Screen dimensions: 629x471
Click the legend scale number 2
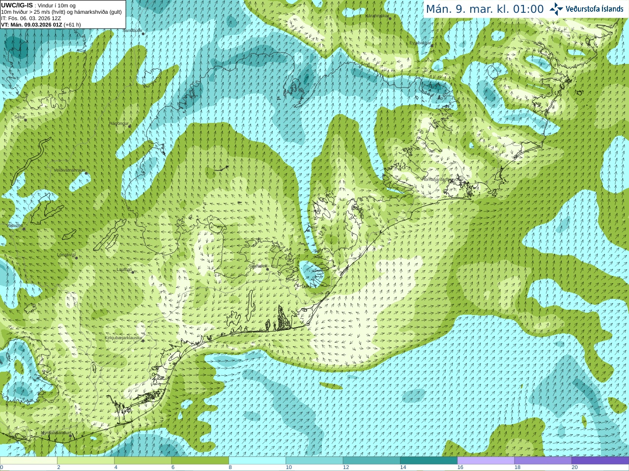coord(58,468)
